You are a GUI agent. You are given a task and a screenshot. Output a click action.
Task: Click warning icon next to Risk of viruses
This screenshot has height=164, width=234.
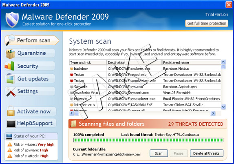coord(10,144)
